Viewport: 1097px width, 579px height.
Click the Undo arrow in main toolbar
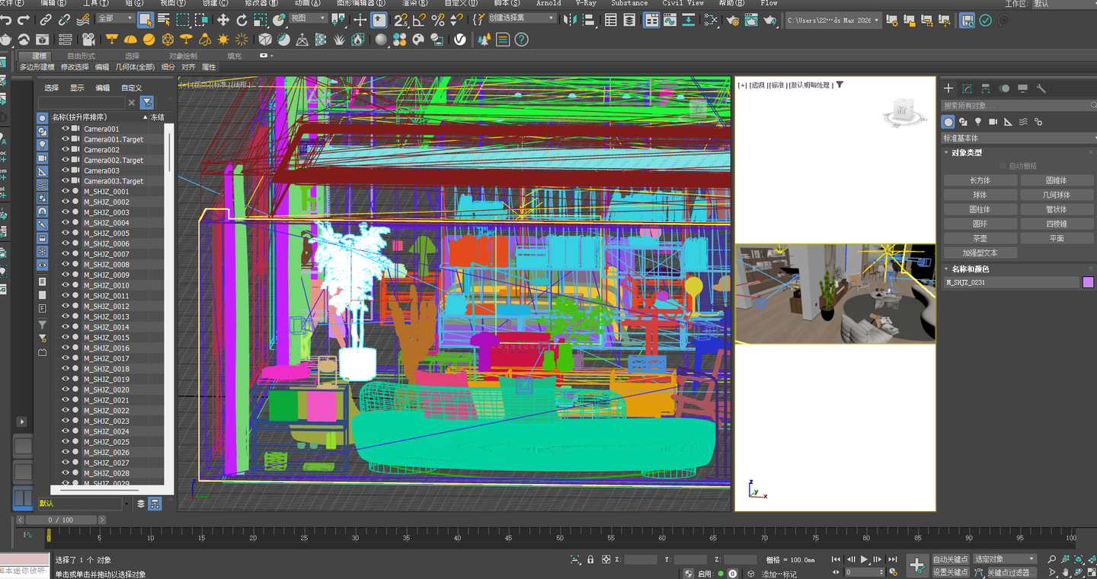[x=6, y=20]
